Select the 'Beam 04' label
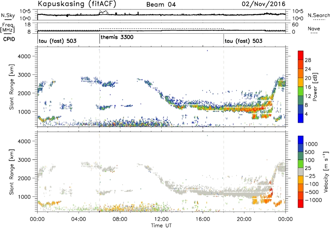330x228 pixels. click(161, 5)
